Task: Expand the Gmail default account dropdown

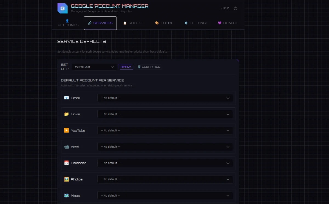Action: pyautogui.click(x=165, y=98)
